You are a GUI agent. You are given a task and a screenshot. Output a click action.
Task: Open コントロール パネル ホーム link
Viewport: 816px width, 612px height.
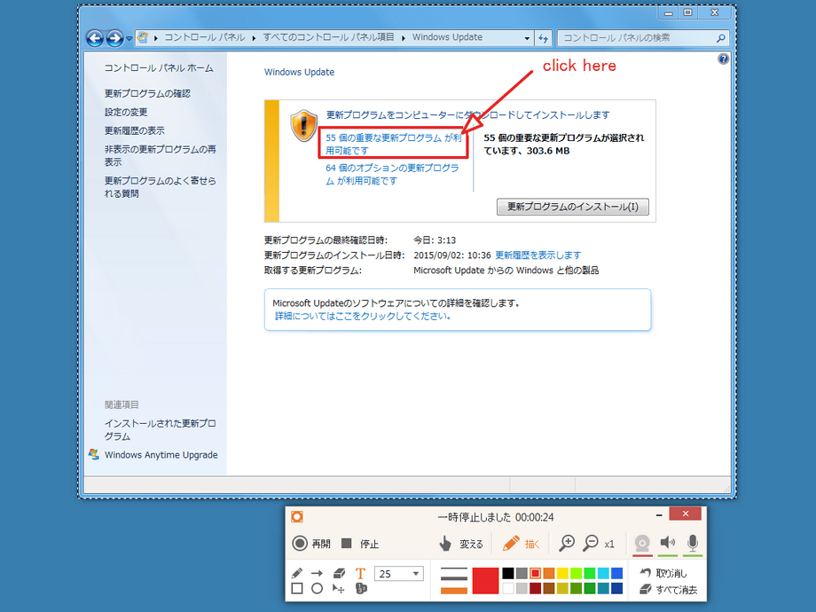(159, 67)
